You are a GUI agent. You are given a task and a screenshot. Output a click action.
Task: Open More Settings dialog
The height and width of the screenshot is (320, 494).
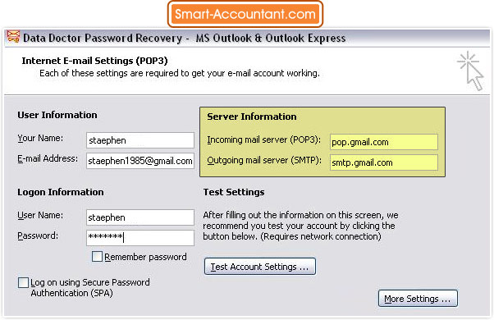(x=418, y=299)
